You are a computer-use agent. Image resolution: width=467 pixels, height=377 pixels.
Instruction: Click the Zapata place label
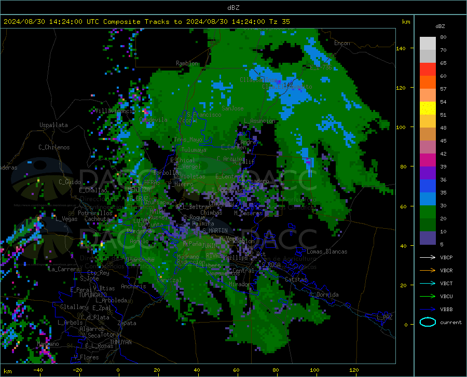127,323
